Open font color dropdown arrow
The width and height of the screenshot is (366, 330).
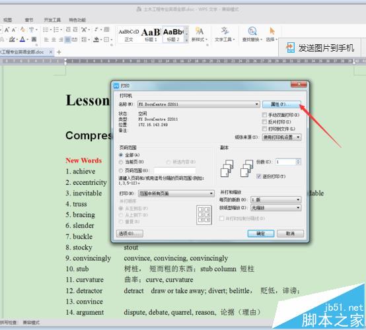[27, 40]
